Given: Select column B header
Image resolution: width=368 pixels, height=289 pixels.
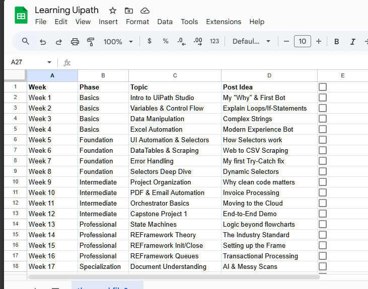Looking at the screenshot, I should tap(103, 75).
